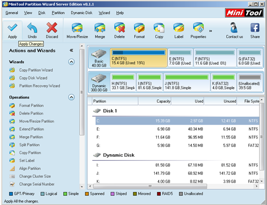Screen dimensions: 267x205
Task: Collapse the Actions and Wizards panel
Action: point(71,50)
